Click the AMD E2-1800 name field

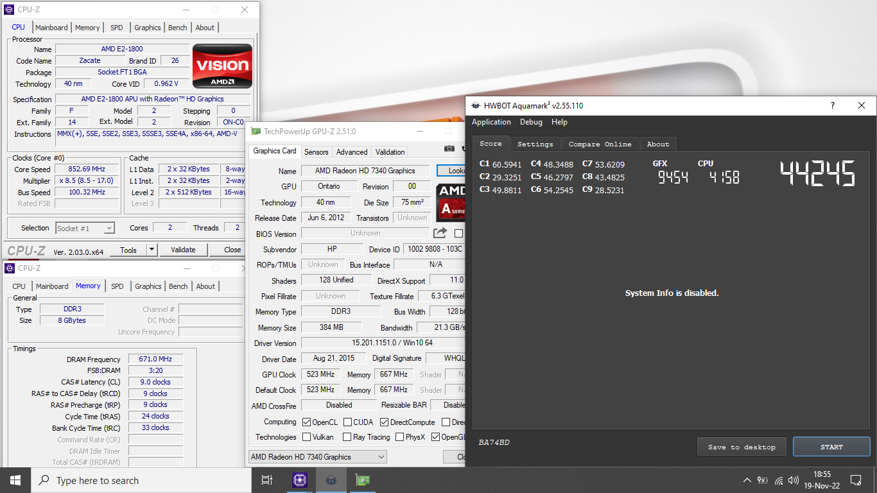122,49
